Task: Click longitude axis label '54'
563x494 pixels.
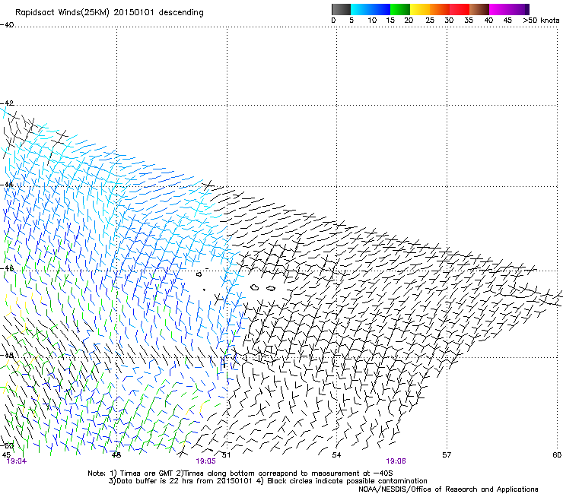Action: pyautogui.click(x=336, y=455)
